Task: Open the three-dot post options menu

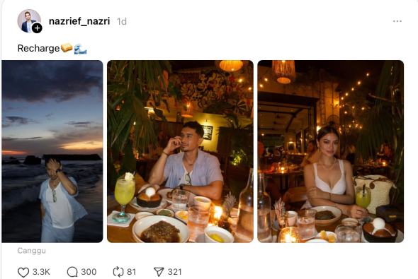Action: (397, 21)
